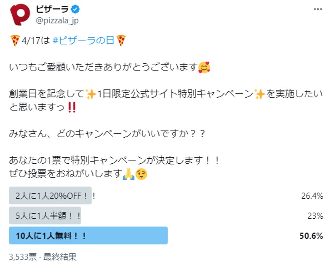Click the 50.6% poll result percentage

click(x=311, y=236)
